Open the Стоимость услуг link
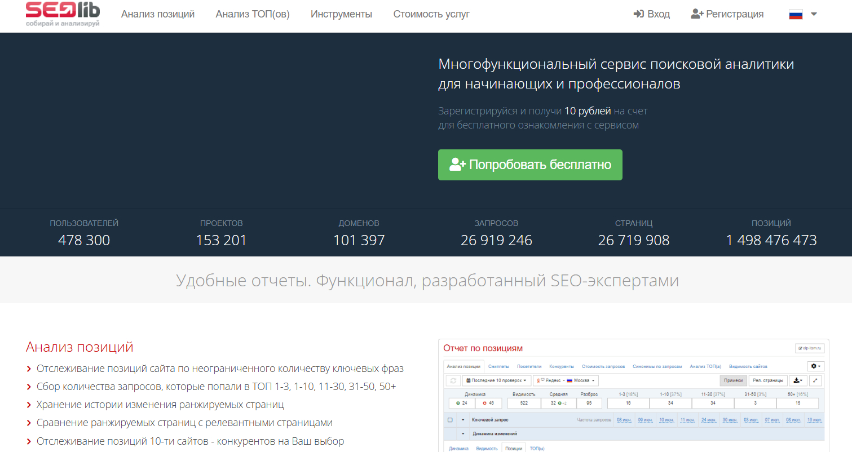The height and width of the screenshot is (452, 852). [x=431, y=14]
